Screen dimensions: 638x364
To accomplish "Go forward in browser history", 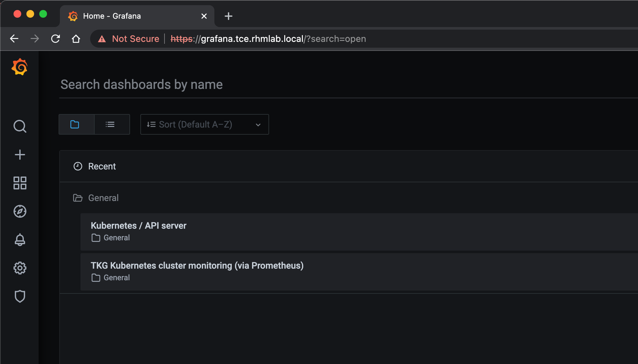I will (x=35, y=39).
